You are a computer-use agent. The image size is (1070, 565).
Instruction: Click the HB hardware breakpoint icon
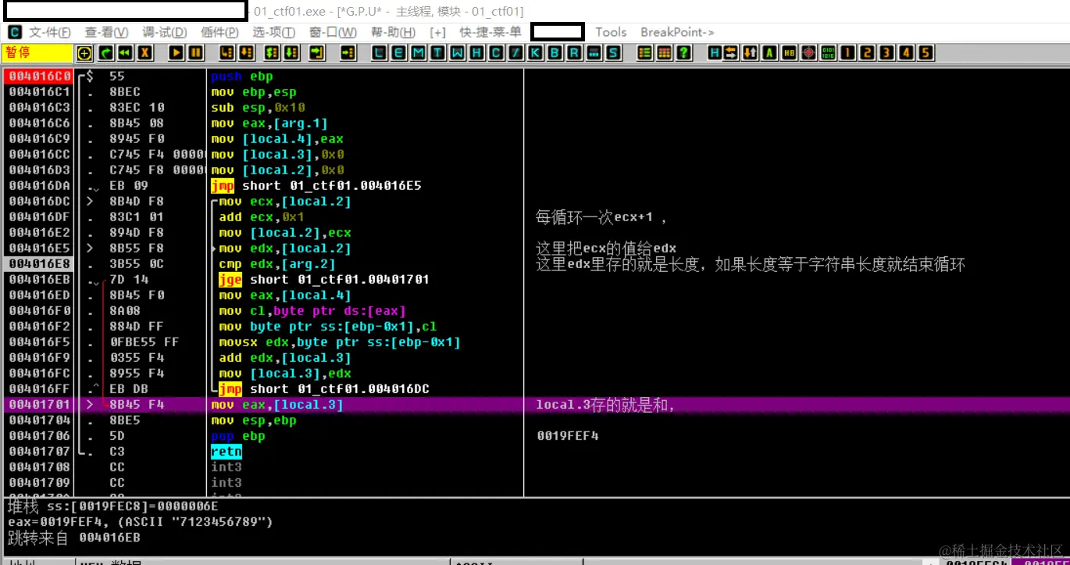(790, 53)
